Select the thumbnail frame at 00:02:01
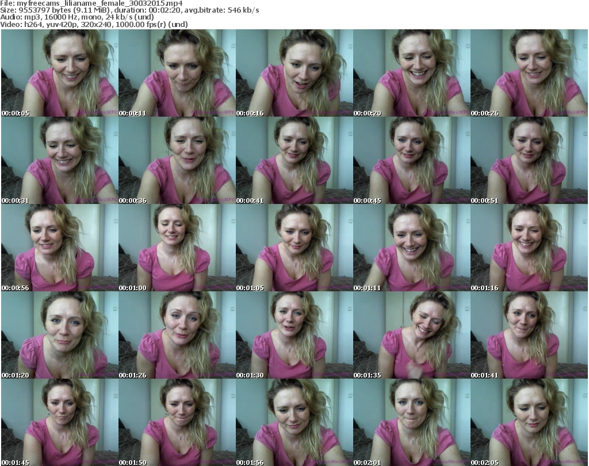The image size is (589, 466). pos(412,422)
